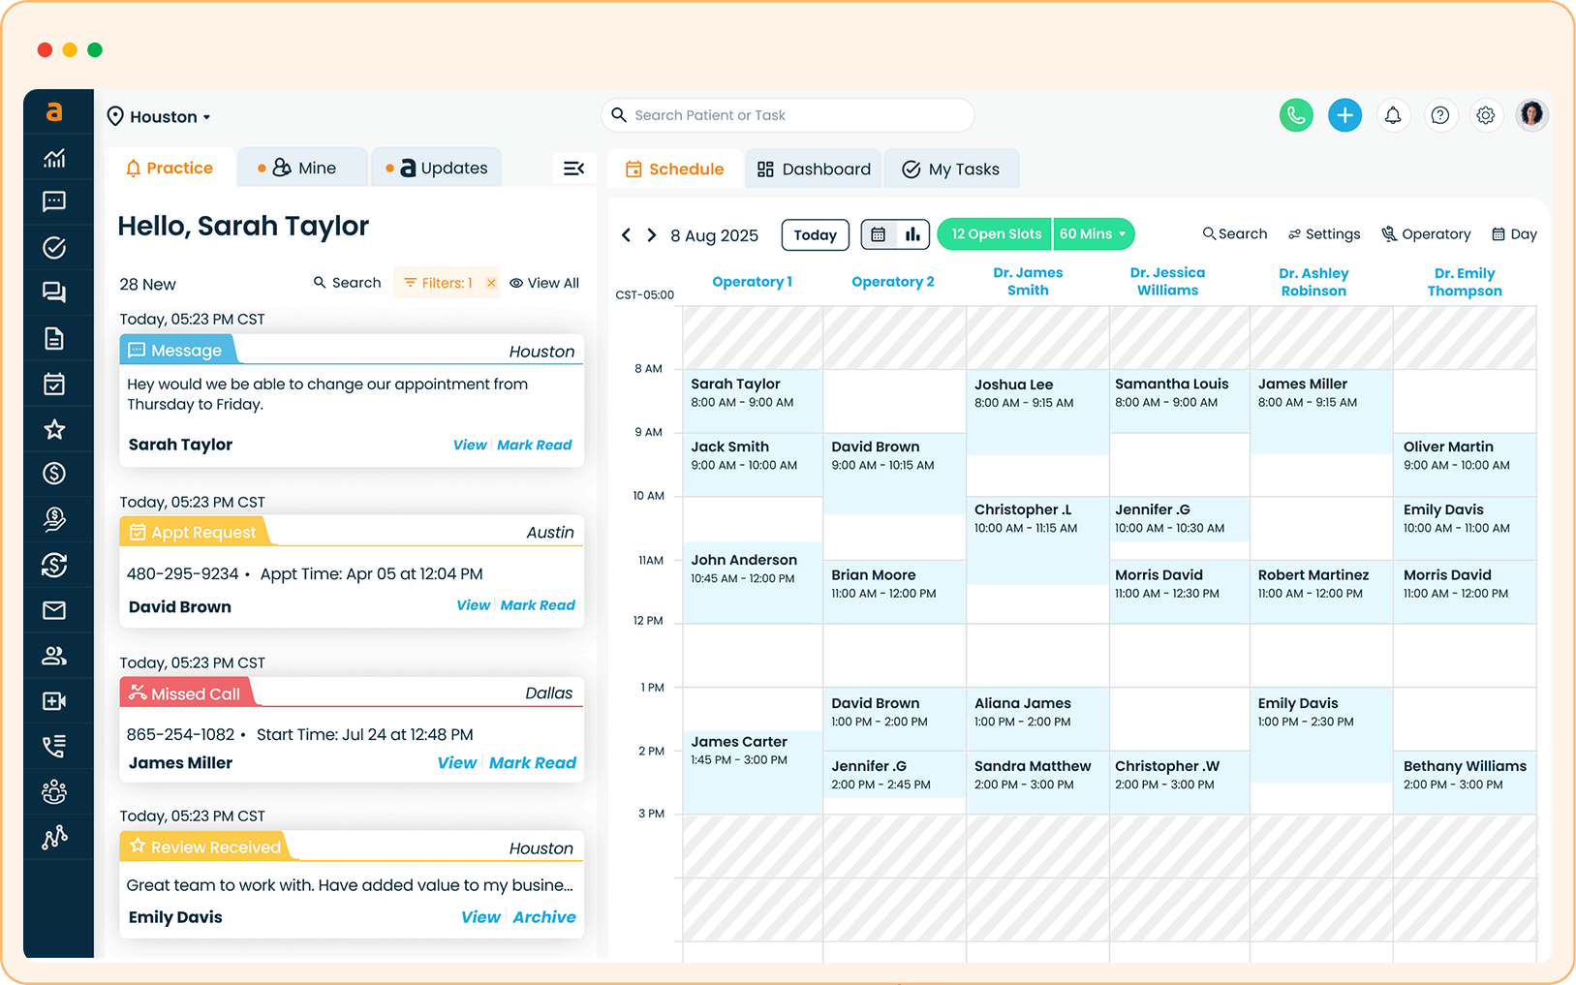Expand the Houston location dropdown
The height and width of the screenshot is (985, 1576).
[160, 117]
